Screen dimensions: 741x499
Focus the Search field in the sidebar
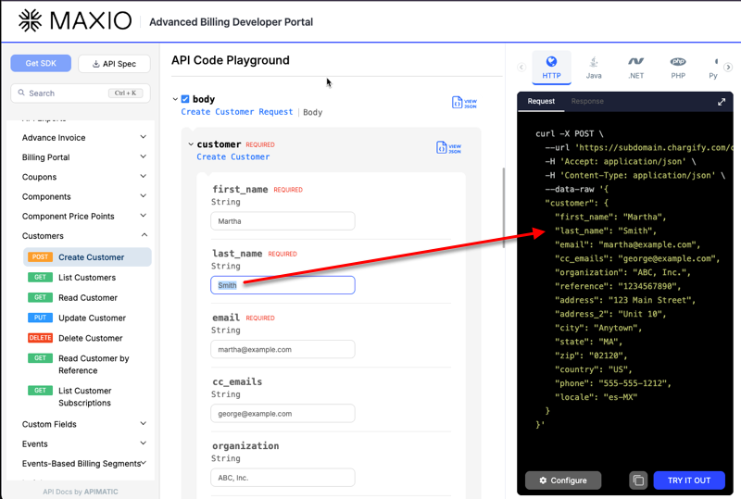81,94
